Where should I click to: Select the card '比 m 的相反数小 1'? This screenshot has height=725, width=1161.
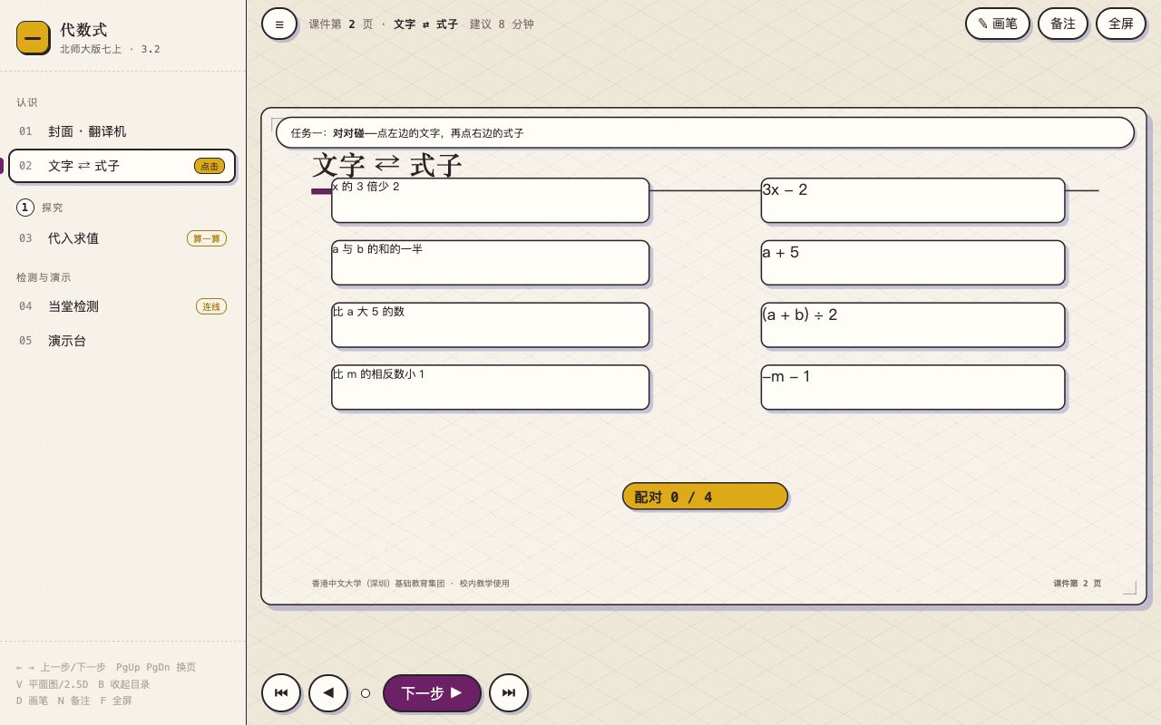pos(491,388)
